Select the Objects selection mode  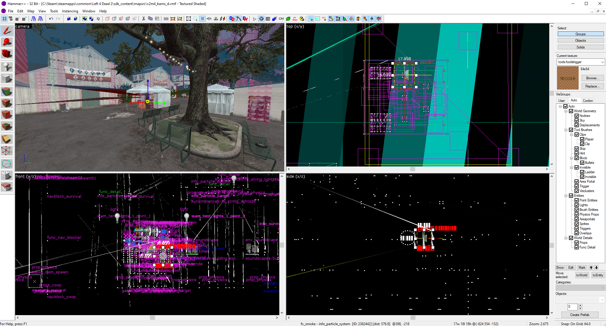(580, 41)
